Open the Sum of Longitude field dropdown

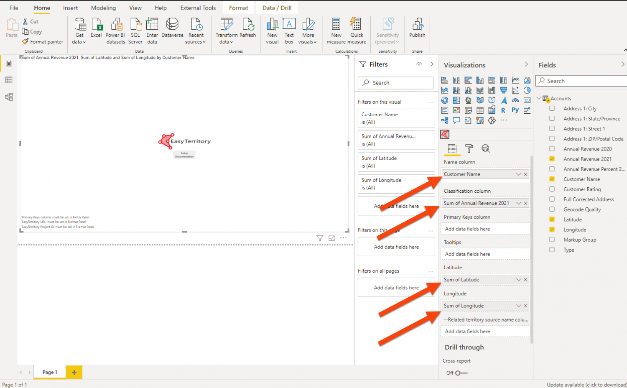520,306
